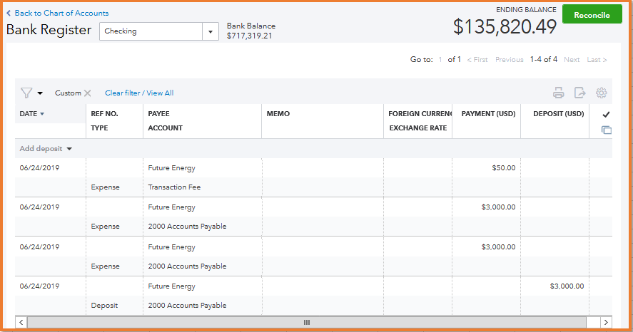Expand filter options arrow beside funnel
633x332 pixels.
coord(40,93)
